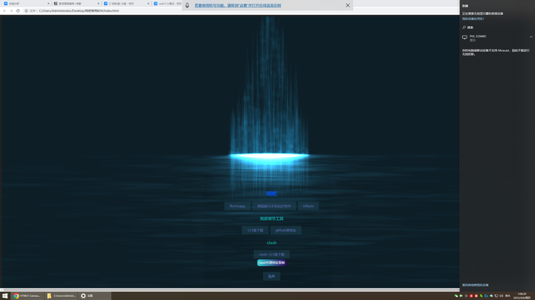Open the github原地址 button
This screenshot has width=535, height=300.
point(285,230)
